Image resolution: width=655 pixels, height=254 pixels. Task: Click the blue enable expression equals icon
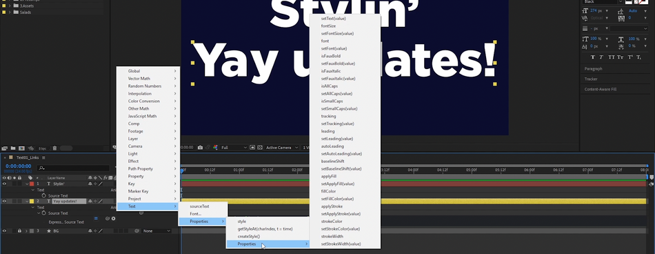[x=96, y=218]
